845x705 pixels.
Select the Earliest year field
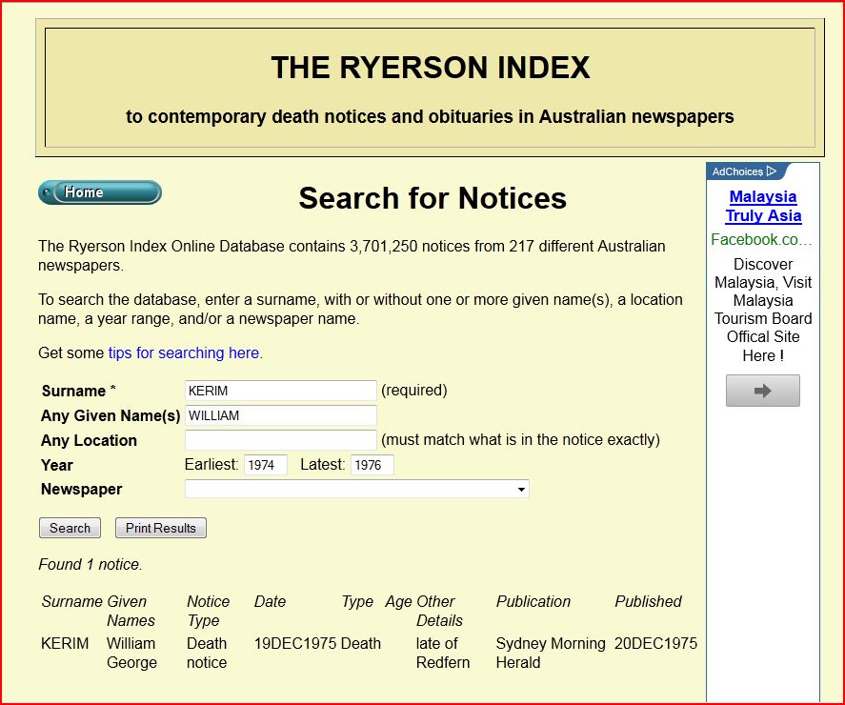click(265, 465)
